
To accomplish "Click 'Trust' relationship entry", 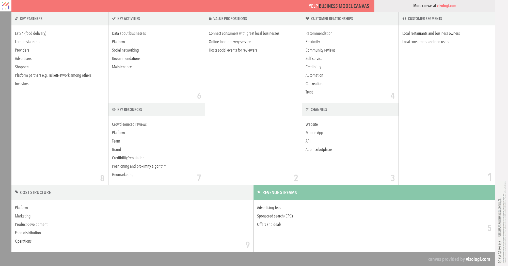I will click(x=309, y=92).
